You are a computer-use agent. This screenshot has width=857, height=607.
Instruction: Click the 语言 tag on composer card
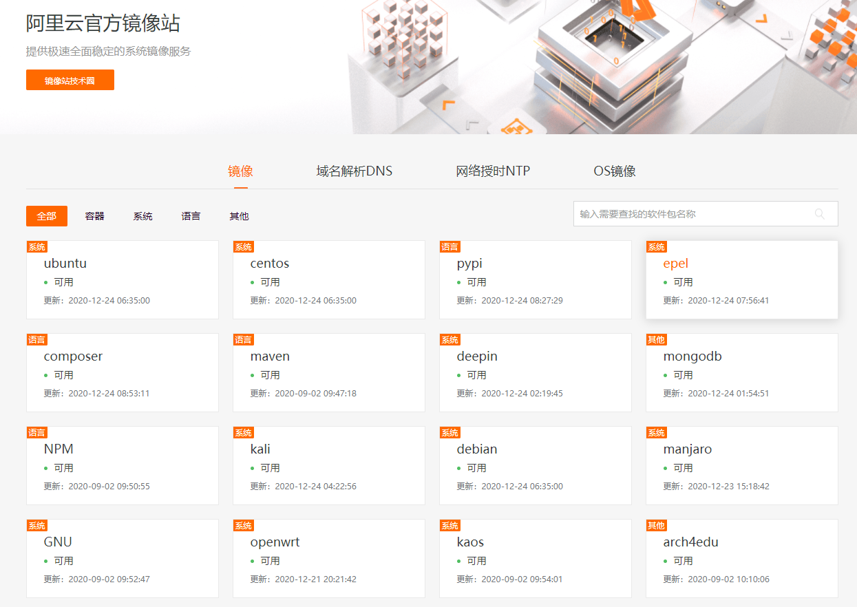point(37,340)
